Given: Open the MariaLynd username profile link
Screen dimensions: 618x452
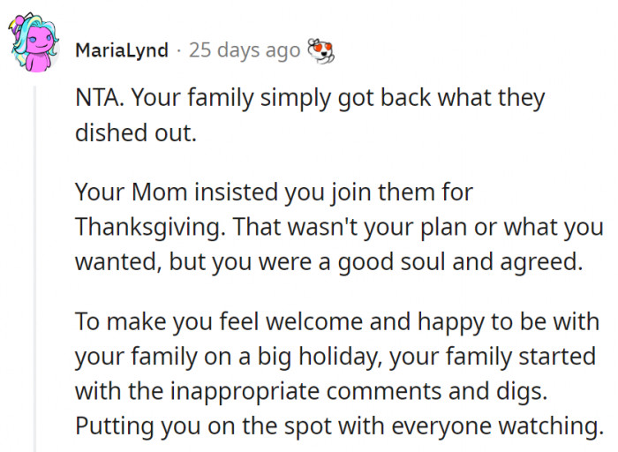Looking at the screenshot, I should pyautogui.click(x=122, y=50).
